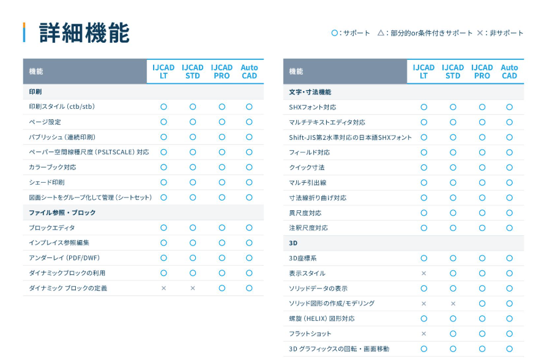Select the インプレイス参照編集 row label

pos(59,243)
